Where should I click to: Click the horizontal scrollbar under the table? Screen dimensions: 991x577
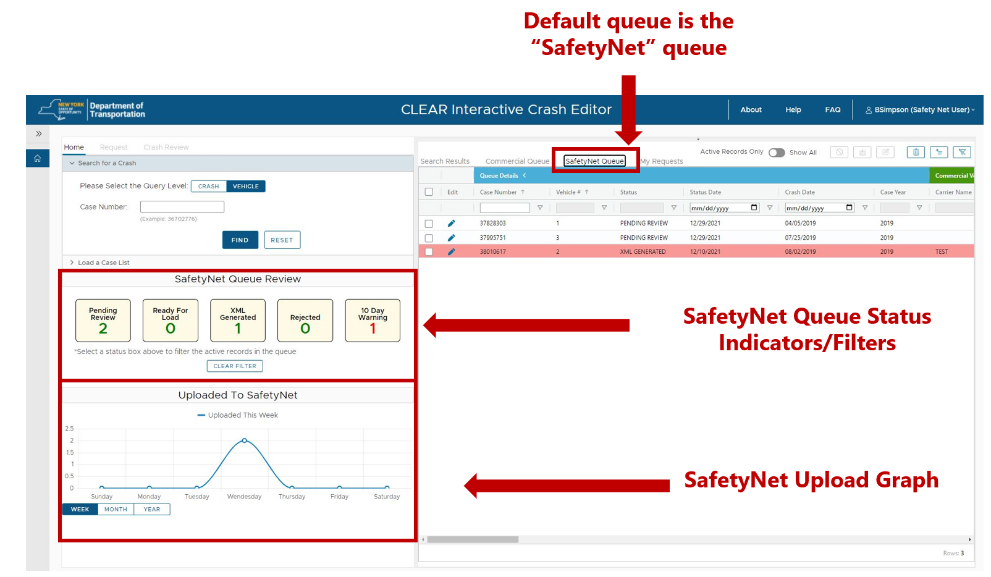pos(473,539)
